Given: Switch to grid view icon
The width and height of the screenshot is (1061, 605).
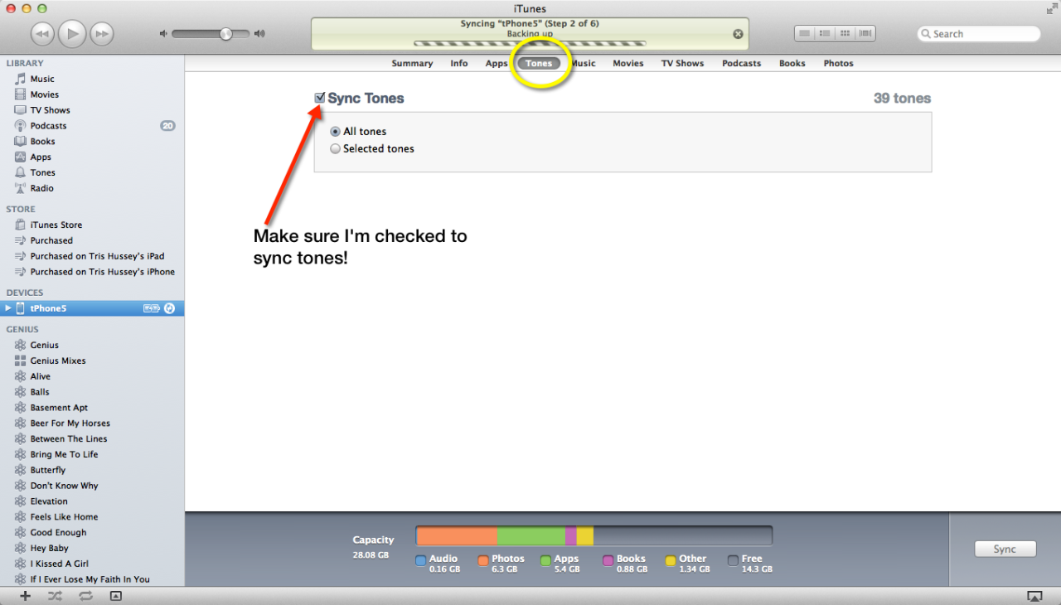Looking at the screenshot, I should coord(845,34).
